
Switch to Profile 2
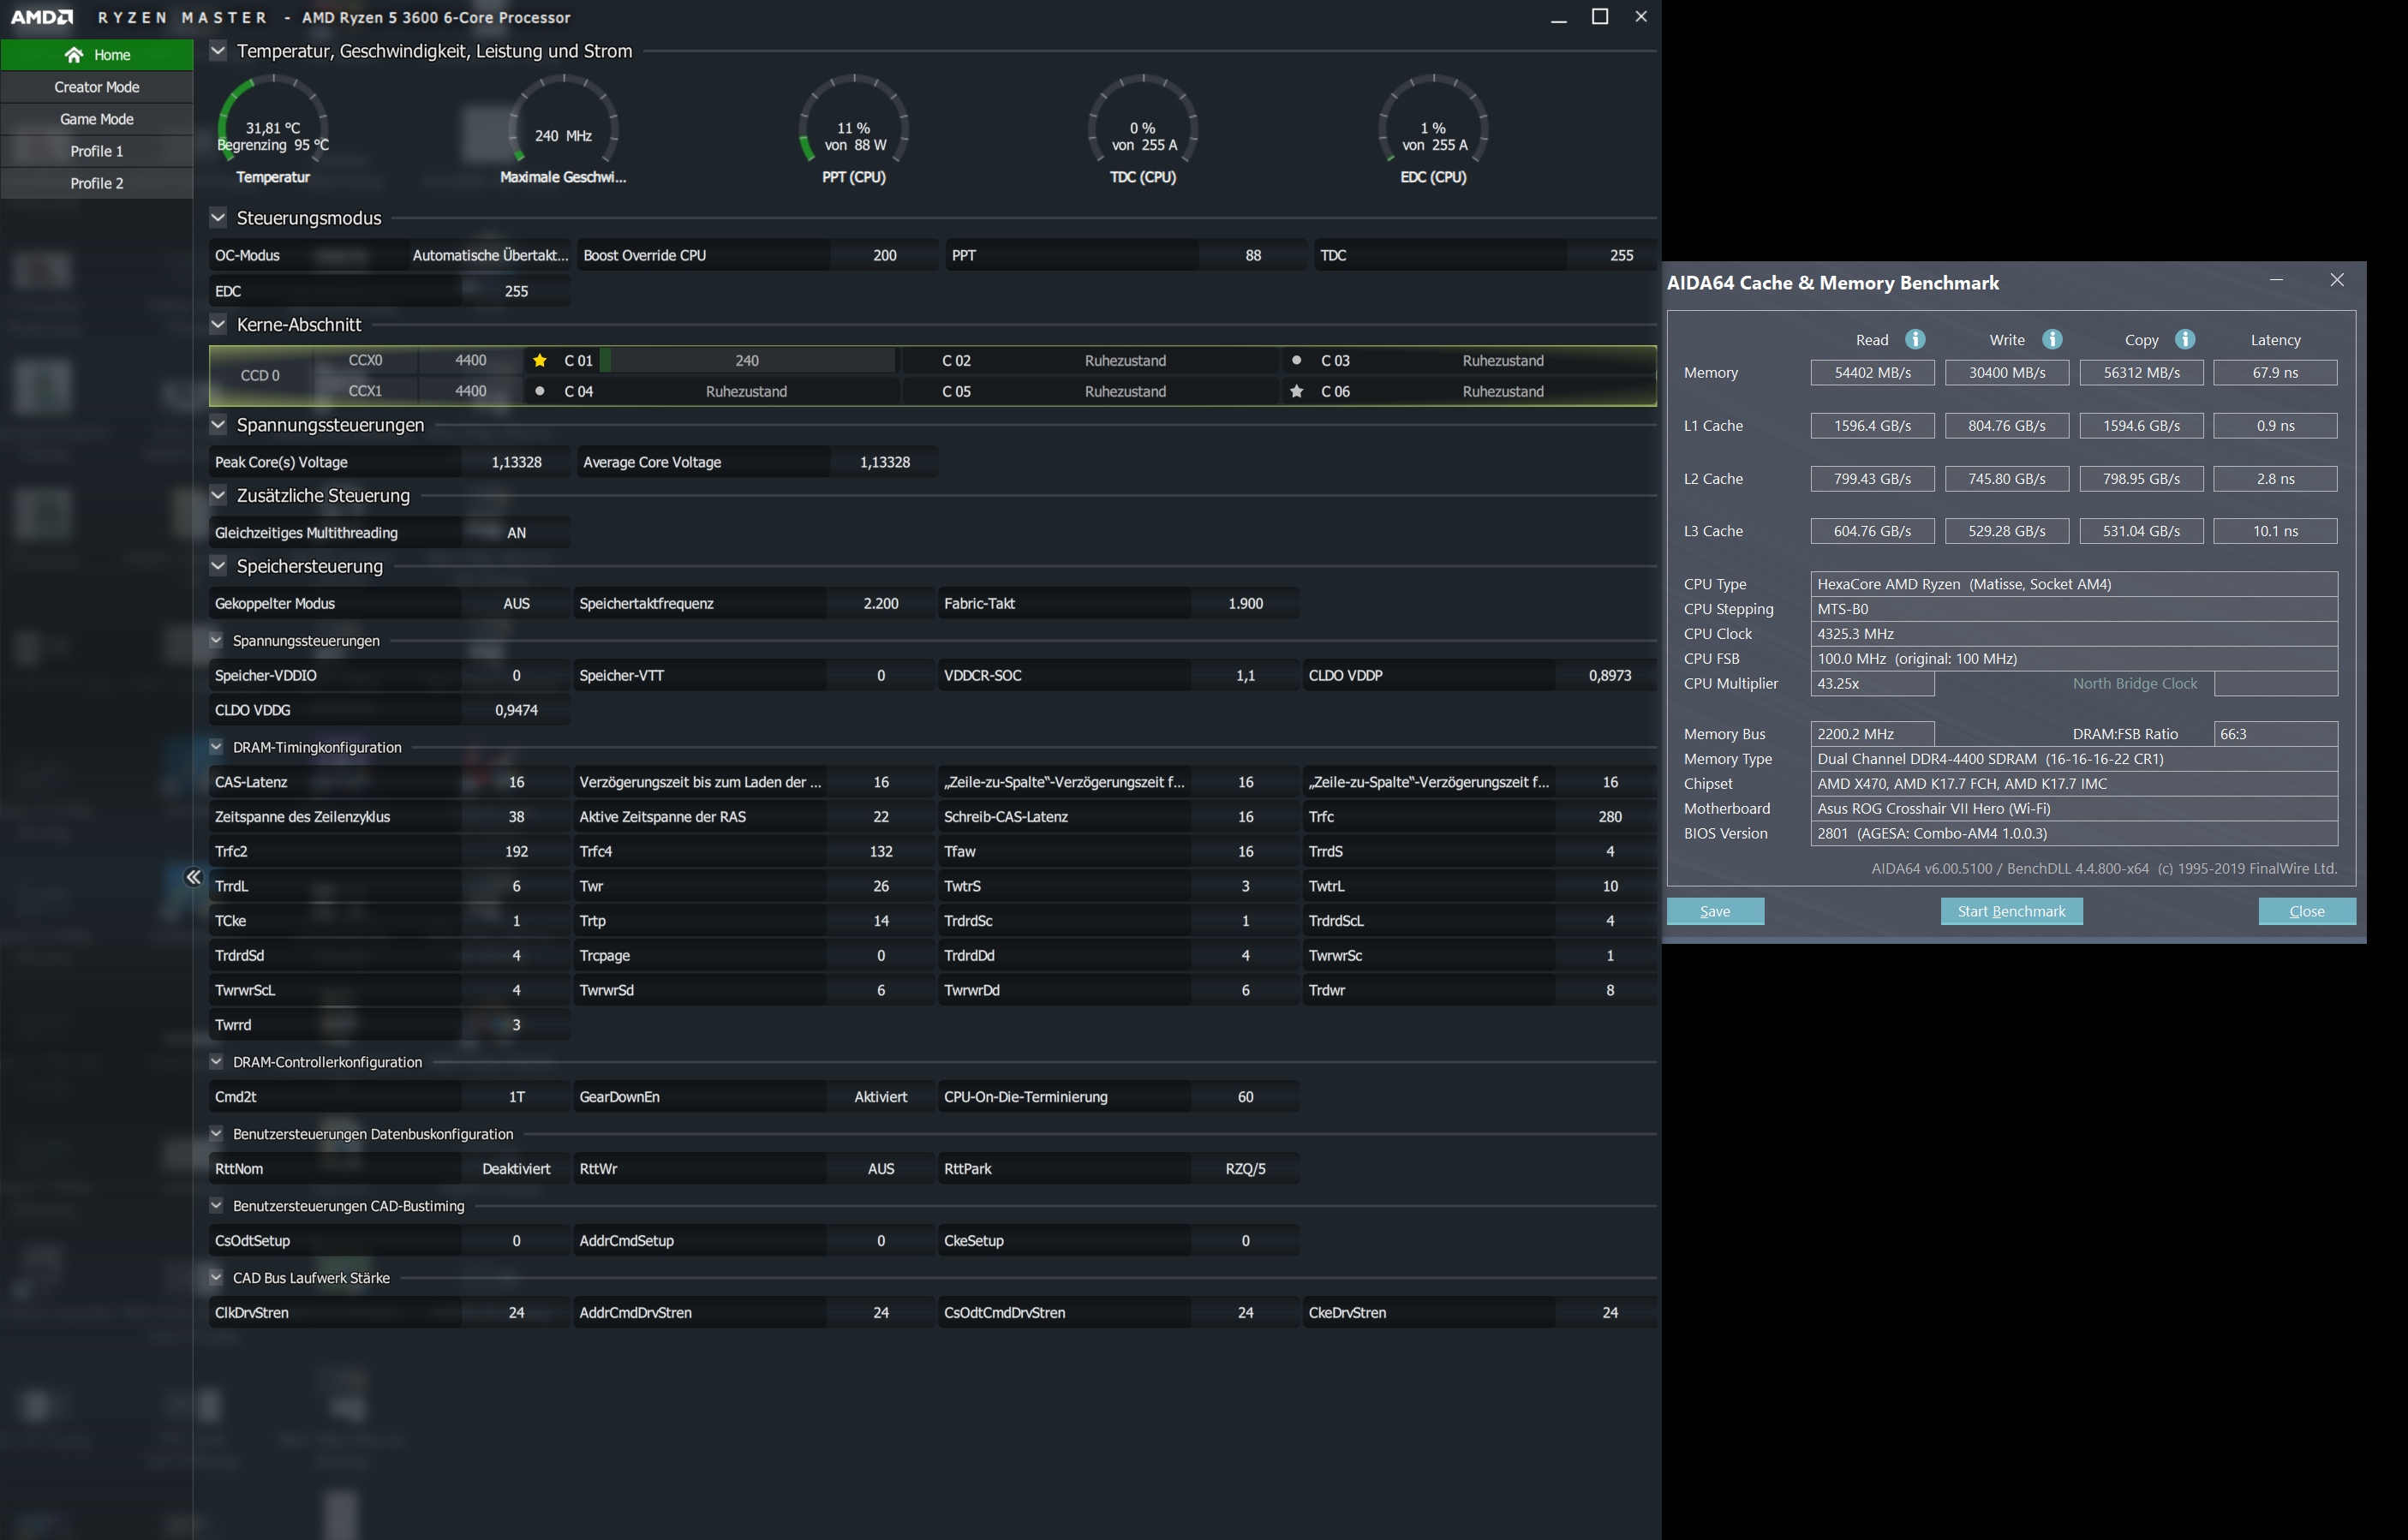click(97, 183)
